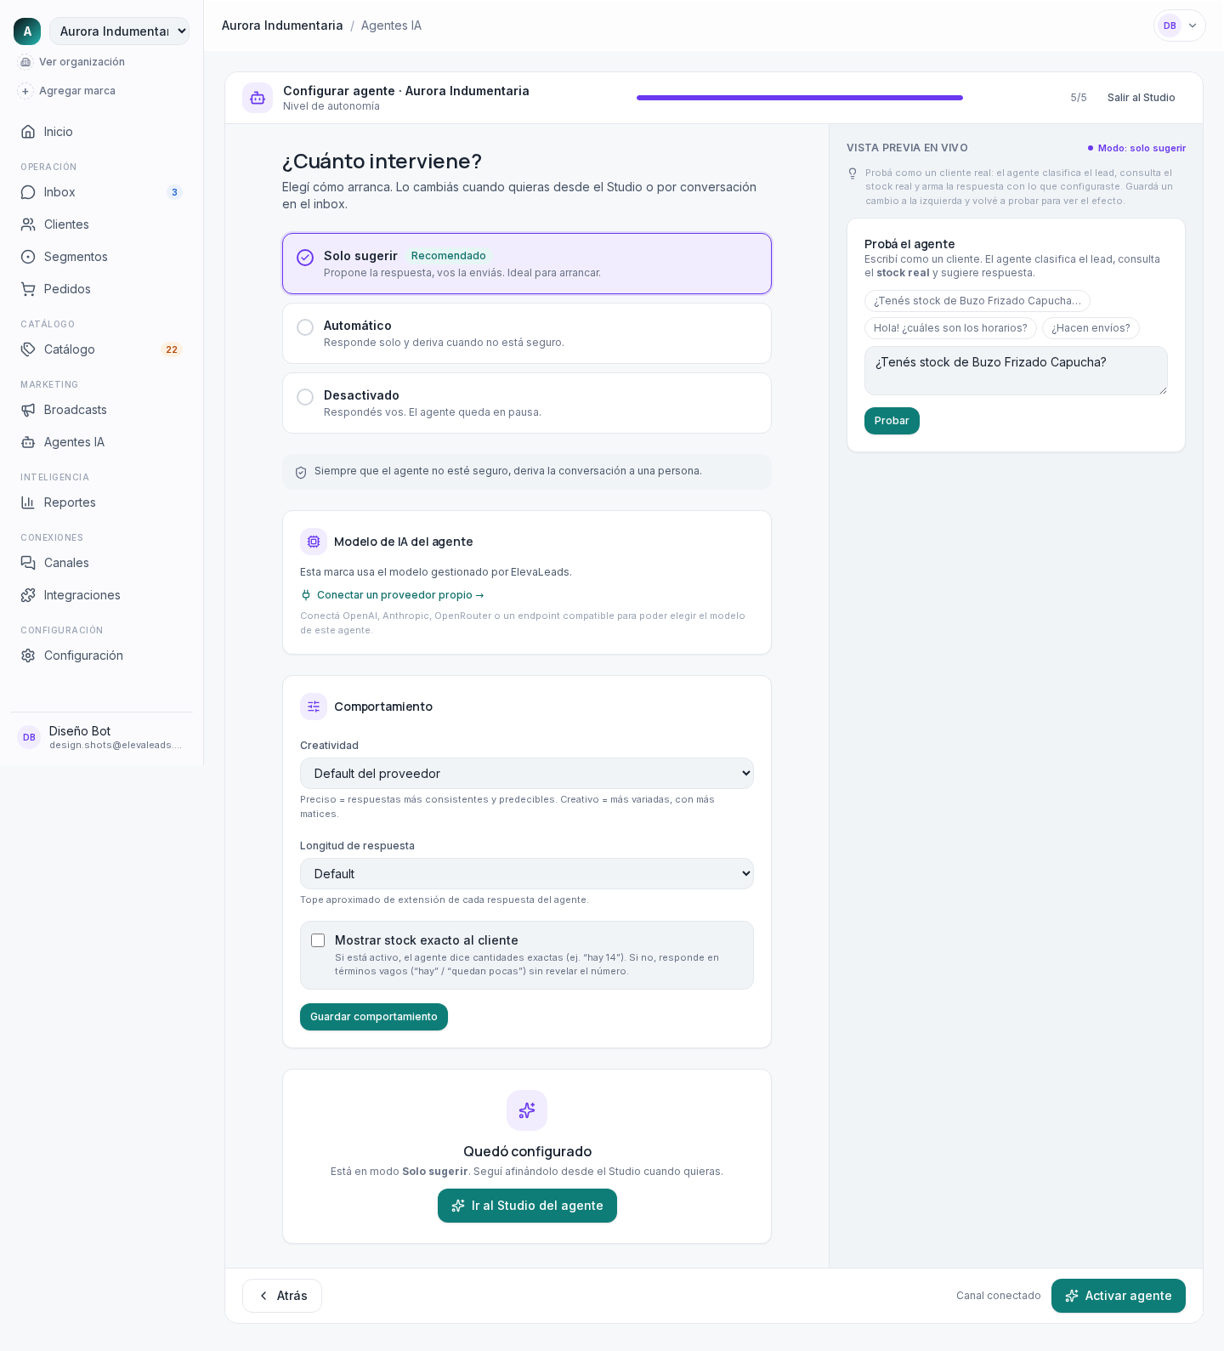Image resolution: width=1224 pixels, height=1351 pixels.
Task: Click the Broadcasts megaphone icon
Action: (28, 410)
